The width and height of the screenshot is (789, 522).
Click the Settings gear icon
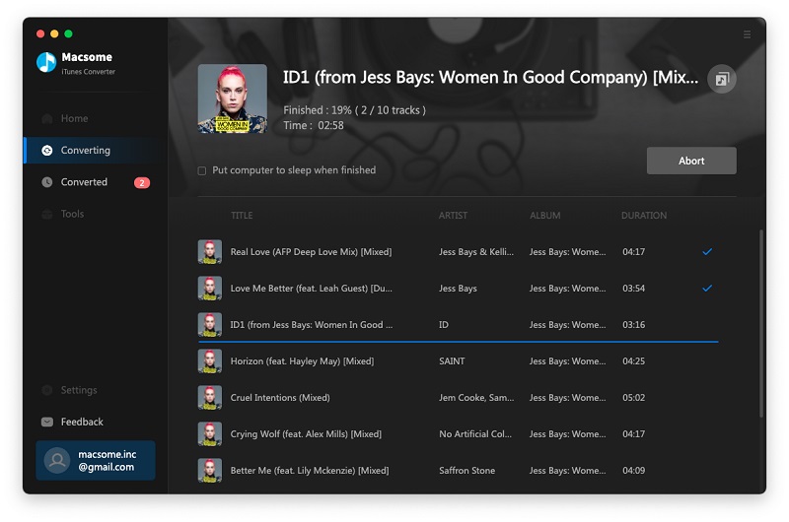(x=46, y=390)
